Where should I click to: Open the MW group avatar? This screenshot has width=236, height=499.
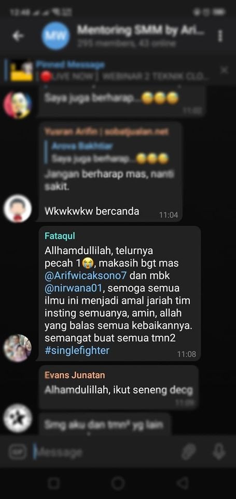(55, 36)
